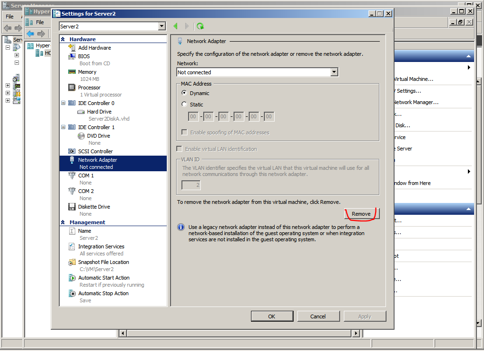This screenshot has height=351, width=484.
Task: Select the Hard Drive icon
Action: (81, 112)
